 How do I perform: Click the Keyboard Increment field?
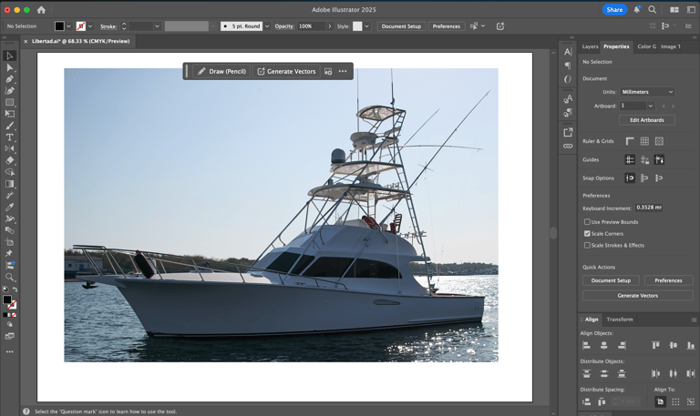(648, 208)
